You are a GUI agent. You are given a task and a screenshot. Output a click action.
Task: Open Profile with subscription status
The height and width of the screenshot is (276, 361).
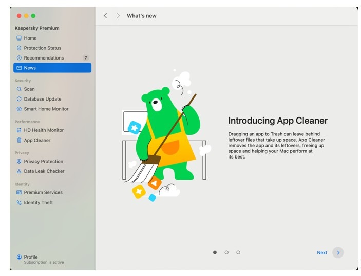coord(52,259)
